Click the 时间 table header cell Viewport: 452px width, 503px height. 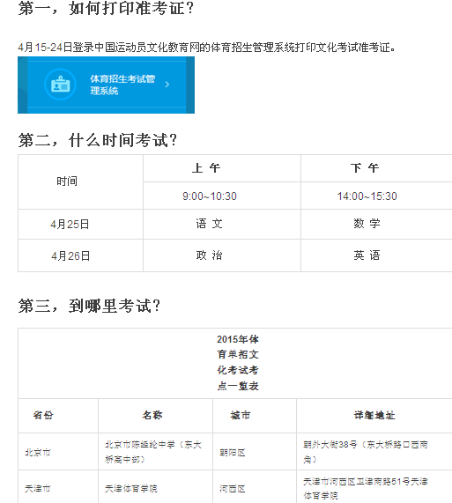pos(80,181)
